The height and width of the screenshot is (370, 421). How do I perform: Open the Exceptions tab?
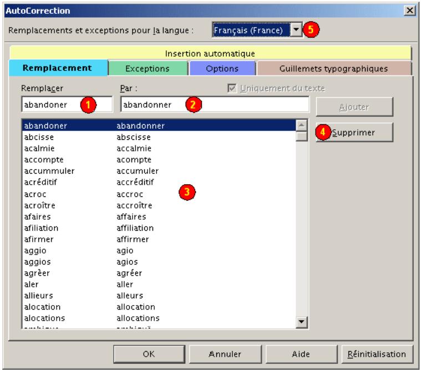[148, 68]
